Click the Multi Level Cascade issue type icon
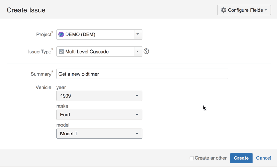Viewport: 277px width, 167px height. click(61, 52)
